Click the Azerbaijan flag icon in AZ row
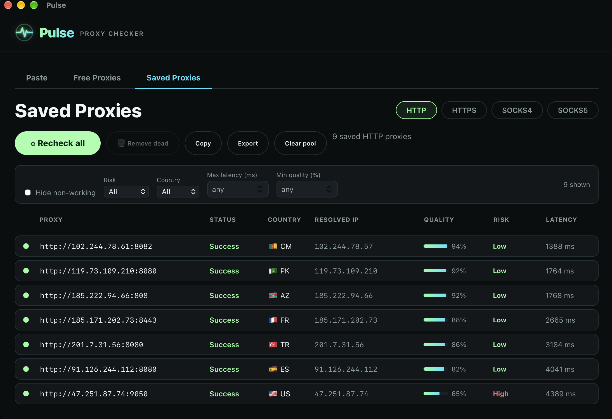Image resolution: width=612 pixels, height=419 pixels. (x=273, y=296)
